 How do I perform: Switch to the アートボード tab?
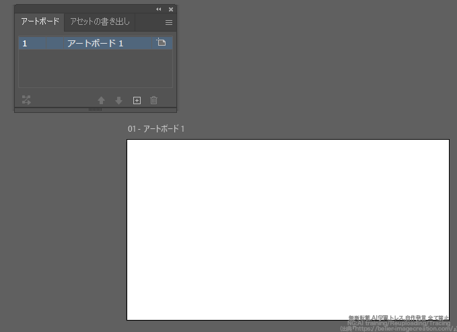pos(40,22)
